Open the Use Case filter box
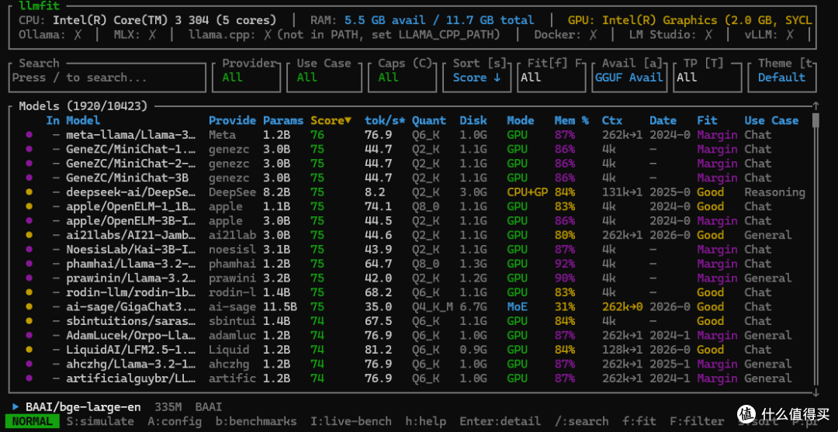This screenshot has width=838, height=432. 324,78
